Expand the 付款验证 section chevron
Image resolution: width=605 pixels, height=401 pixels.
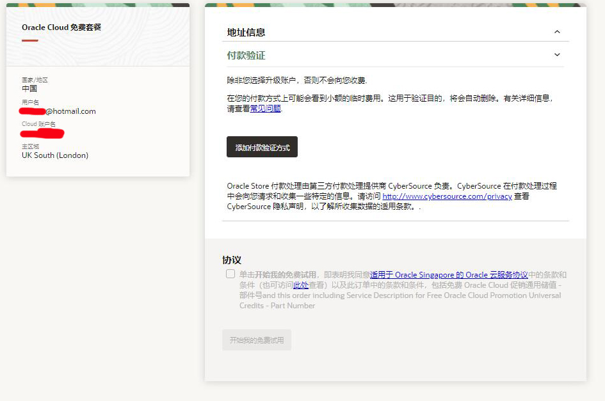pyautogui.click(x=557, y=55)
